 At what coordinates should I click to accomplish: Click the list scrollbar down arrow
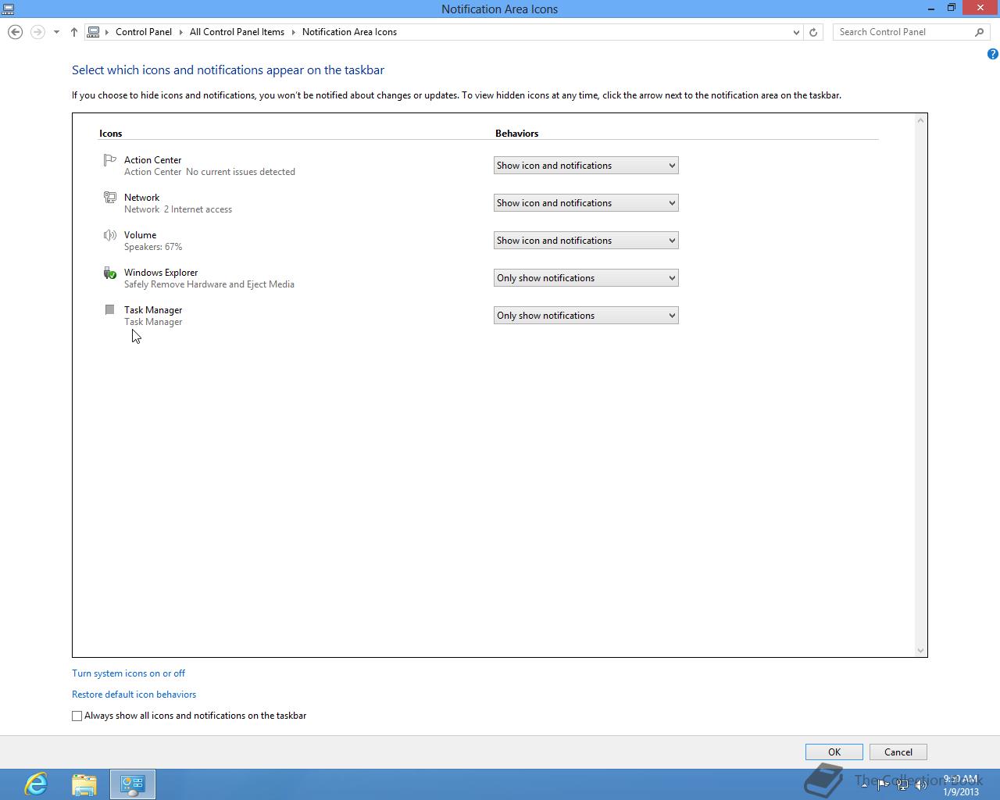coord(921,651)
